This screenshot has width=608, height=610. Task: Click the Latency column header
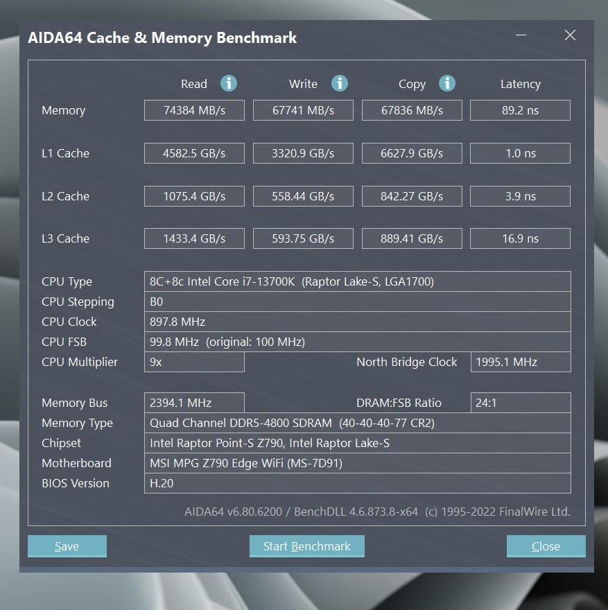pyautogui.click(x=521, y=85)
